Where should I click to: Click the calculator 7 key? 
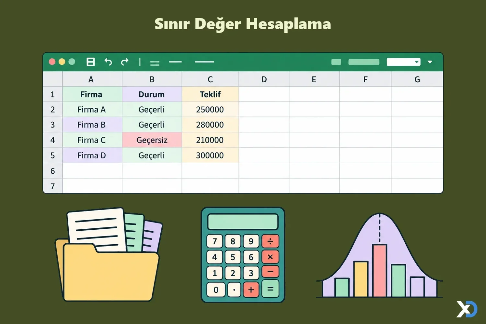214,241
